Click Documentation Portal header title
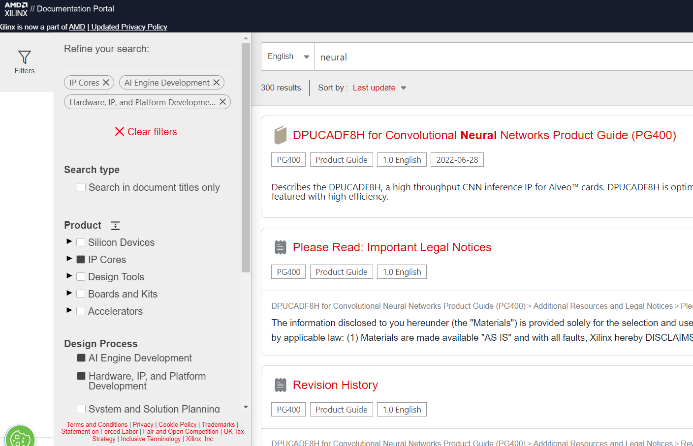Image resolution: width=693 pixels, height=446 pixels. 75,9
